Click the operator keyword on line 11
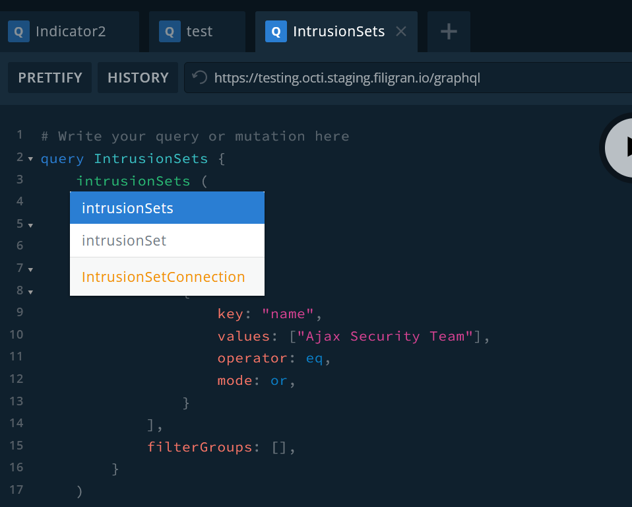 tap(252, 358)
